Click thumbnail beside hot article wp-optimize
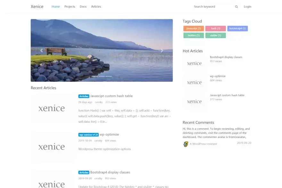282x188 pixels. (x=194, y=82)
